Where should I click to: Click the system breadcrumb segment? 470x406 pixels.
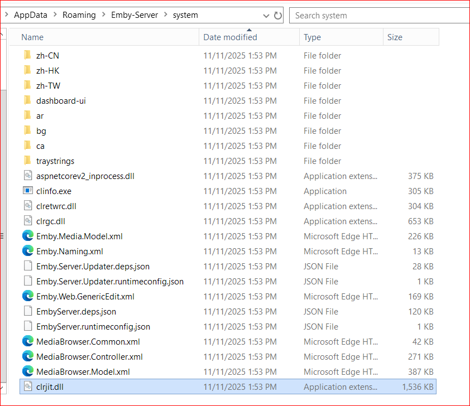pos(185,15)
